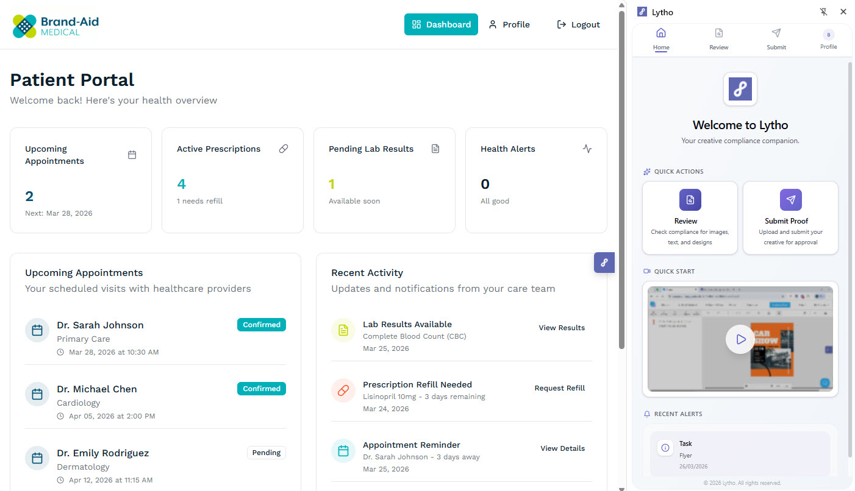The image size is (855, 491).
Task: Click the Quick Start video thumbnail
Action: (740, 339)
